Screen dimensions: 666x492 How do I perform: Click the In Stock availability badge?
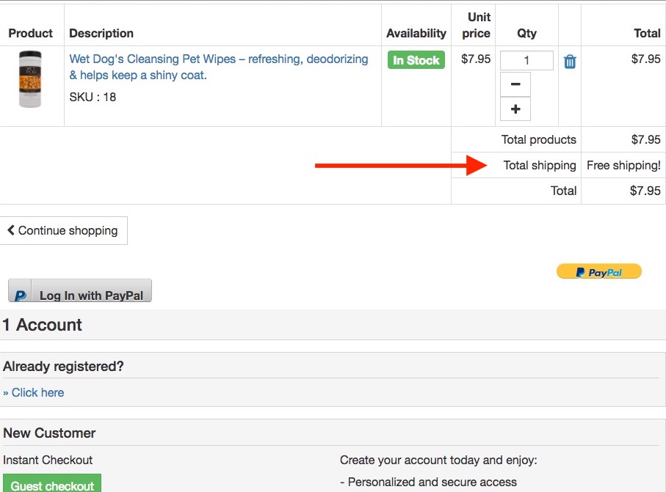point(416,61)
